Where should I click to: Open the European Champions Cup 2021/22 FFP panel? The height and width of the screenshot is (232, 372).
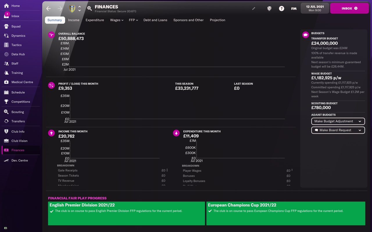tap(286, 213)
